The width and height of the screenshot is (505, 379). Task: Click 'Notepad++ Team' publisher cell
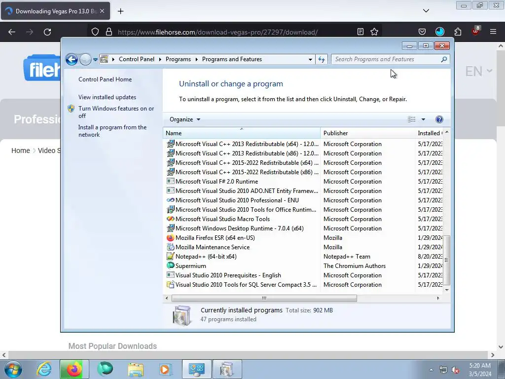[x=347, y=257]
